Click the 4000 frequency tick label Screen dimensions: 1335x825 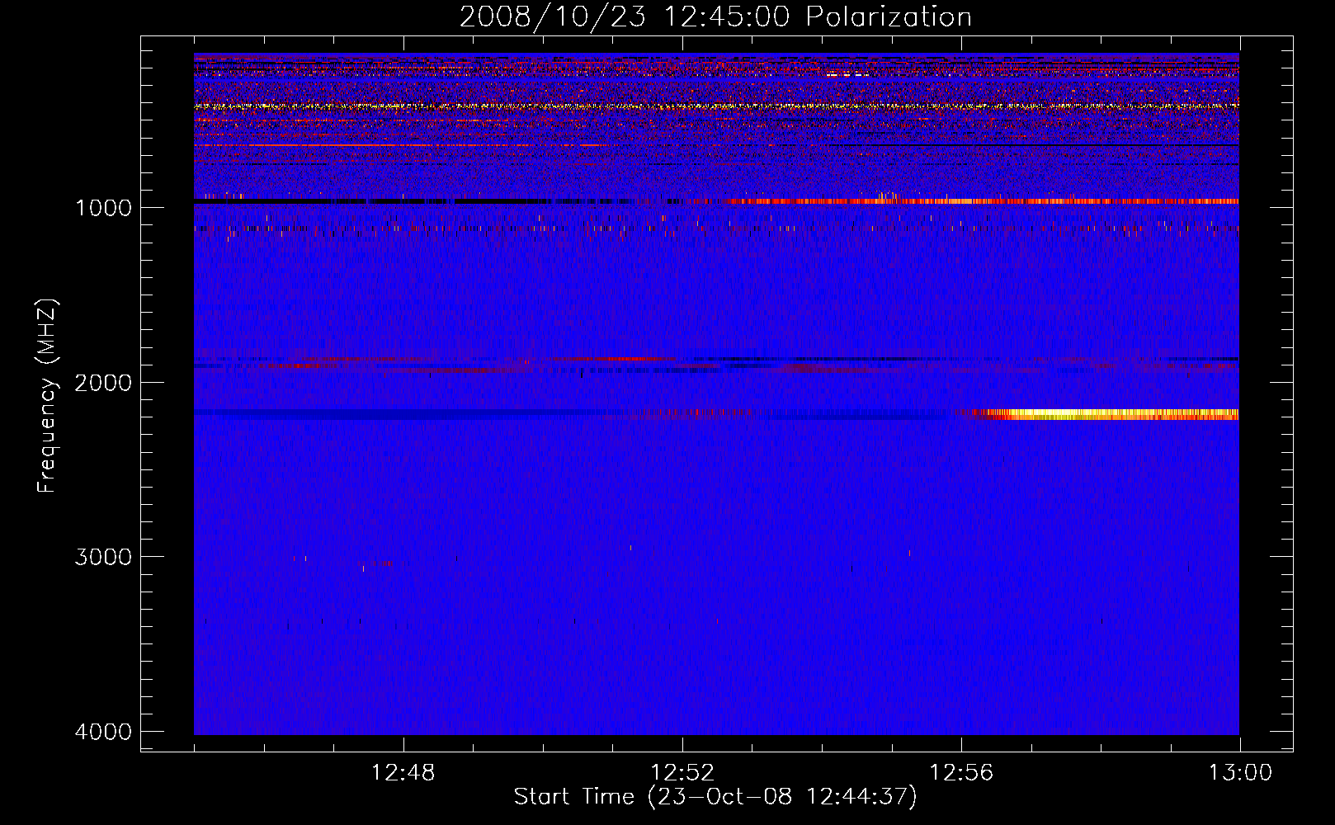tap(103, 732)
